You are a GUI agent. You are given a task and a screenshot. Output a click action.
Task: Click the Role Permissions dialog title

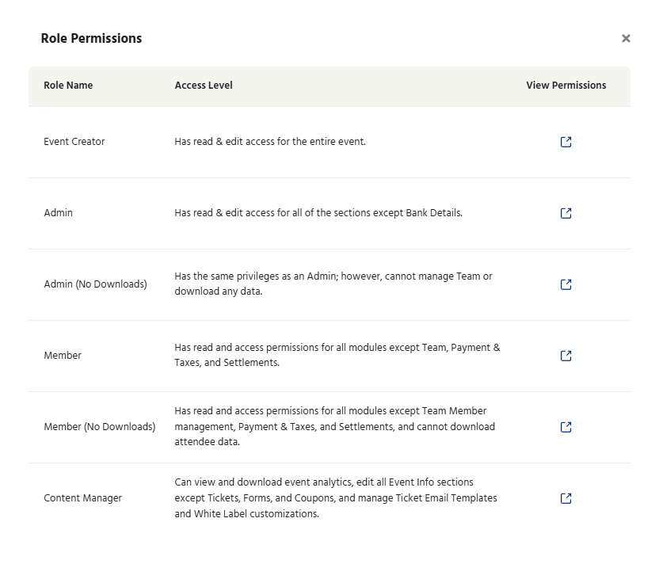91,38
